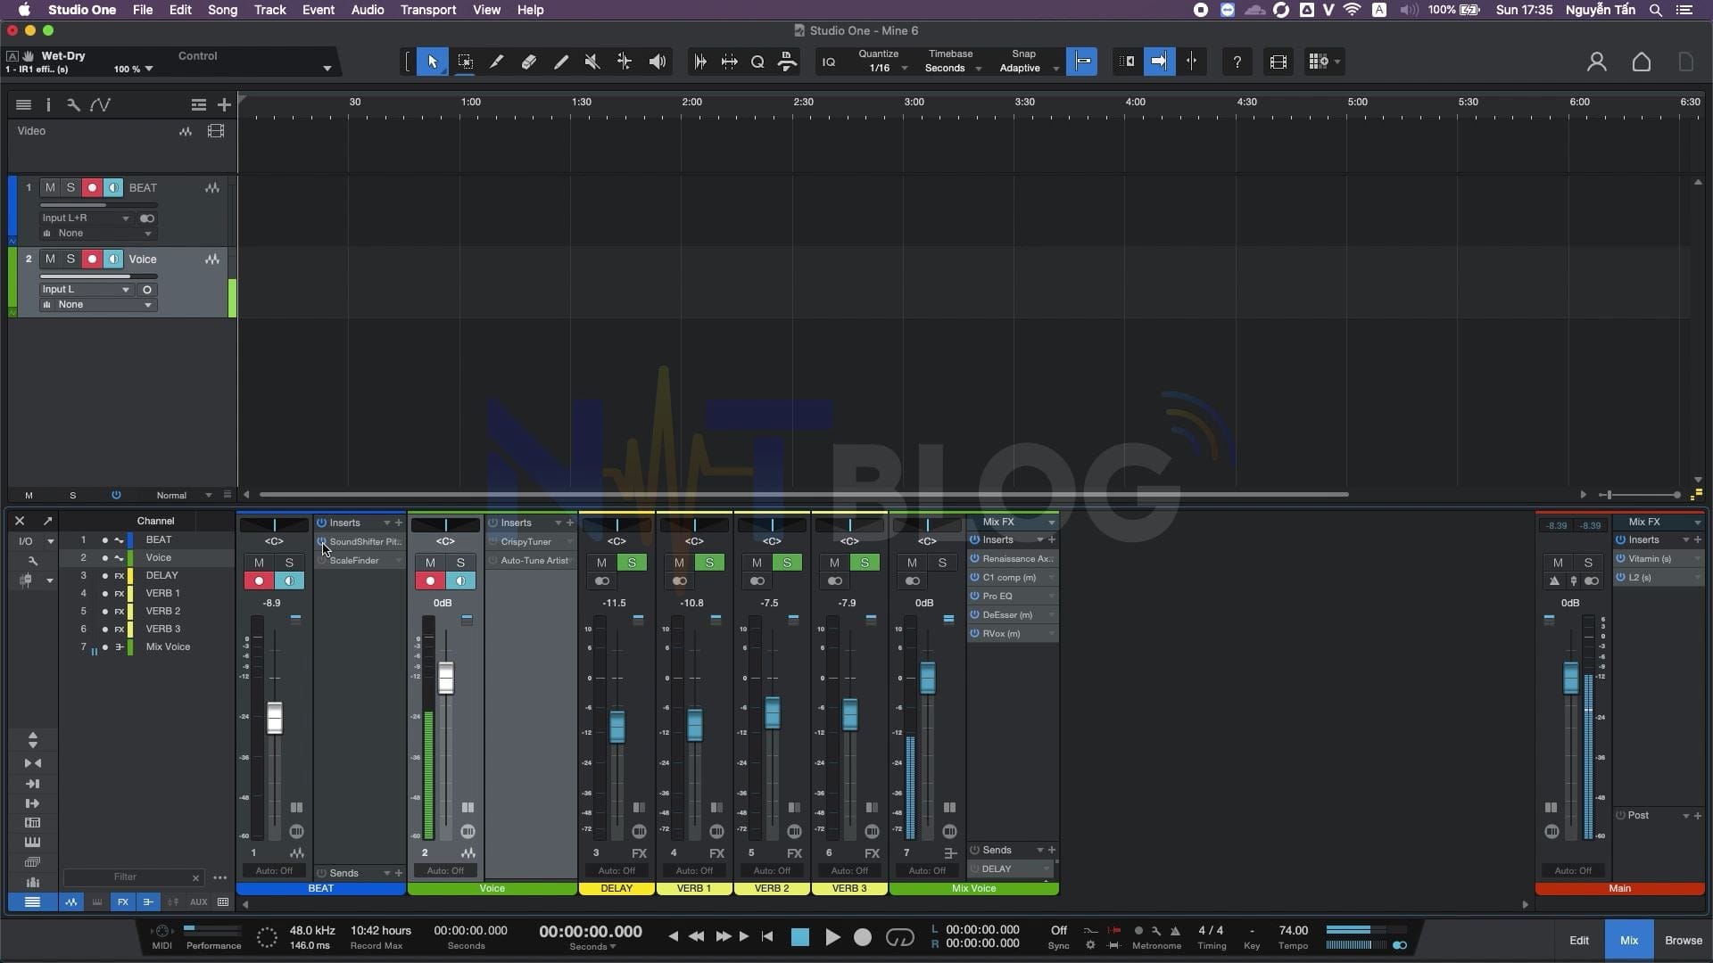Open the Audio menu
Viewport: 1713px width, 963px height.
pyautogui.click(x=367, y=10)
